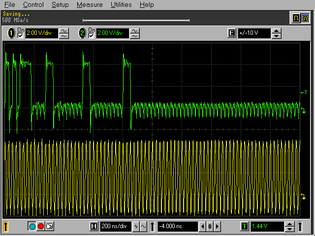Open the File menu

9,4
